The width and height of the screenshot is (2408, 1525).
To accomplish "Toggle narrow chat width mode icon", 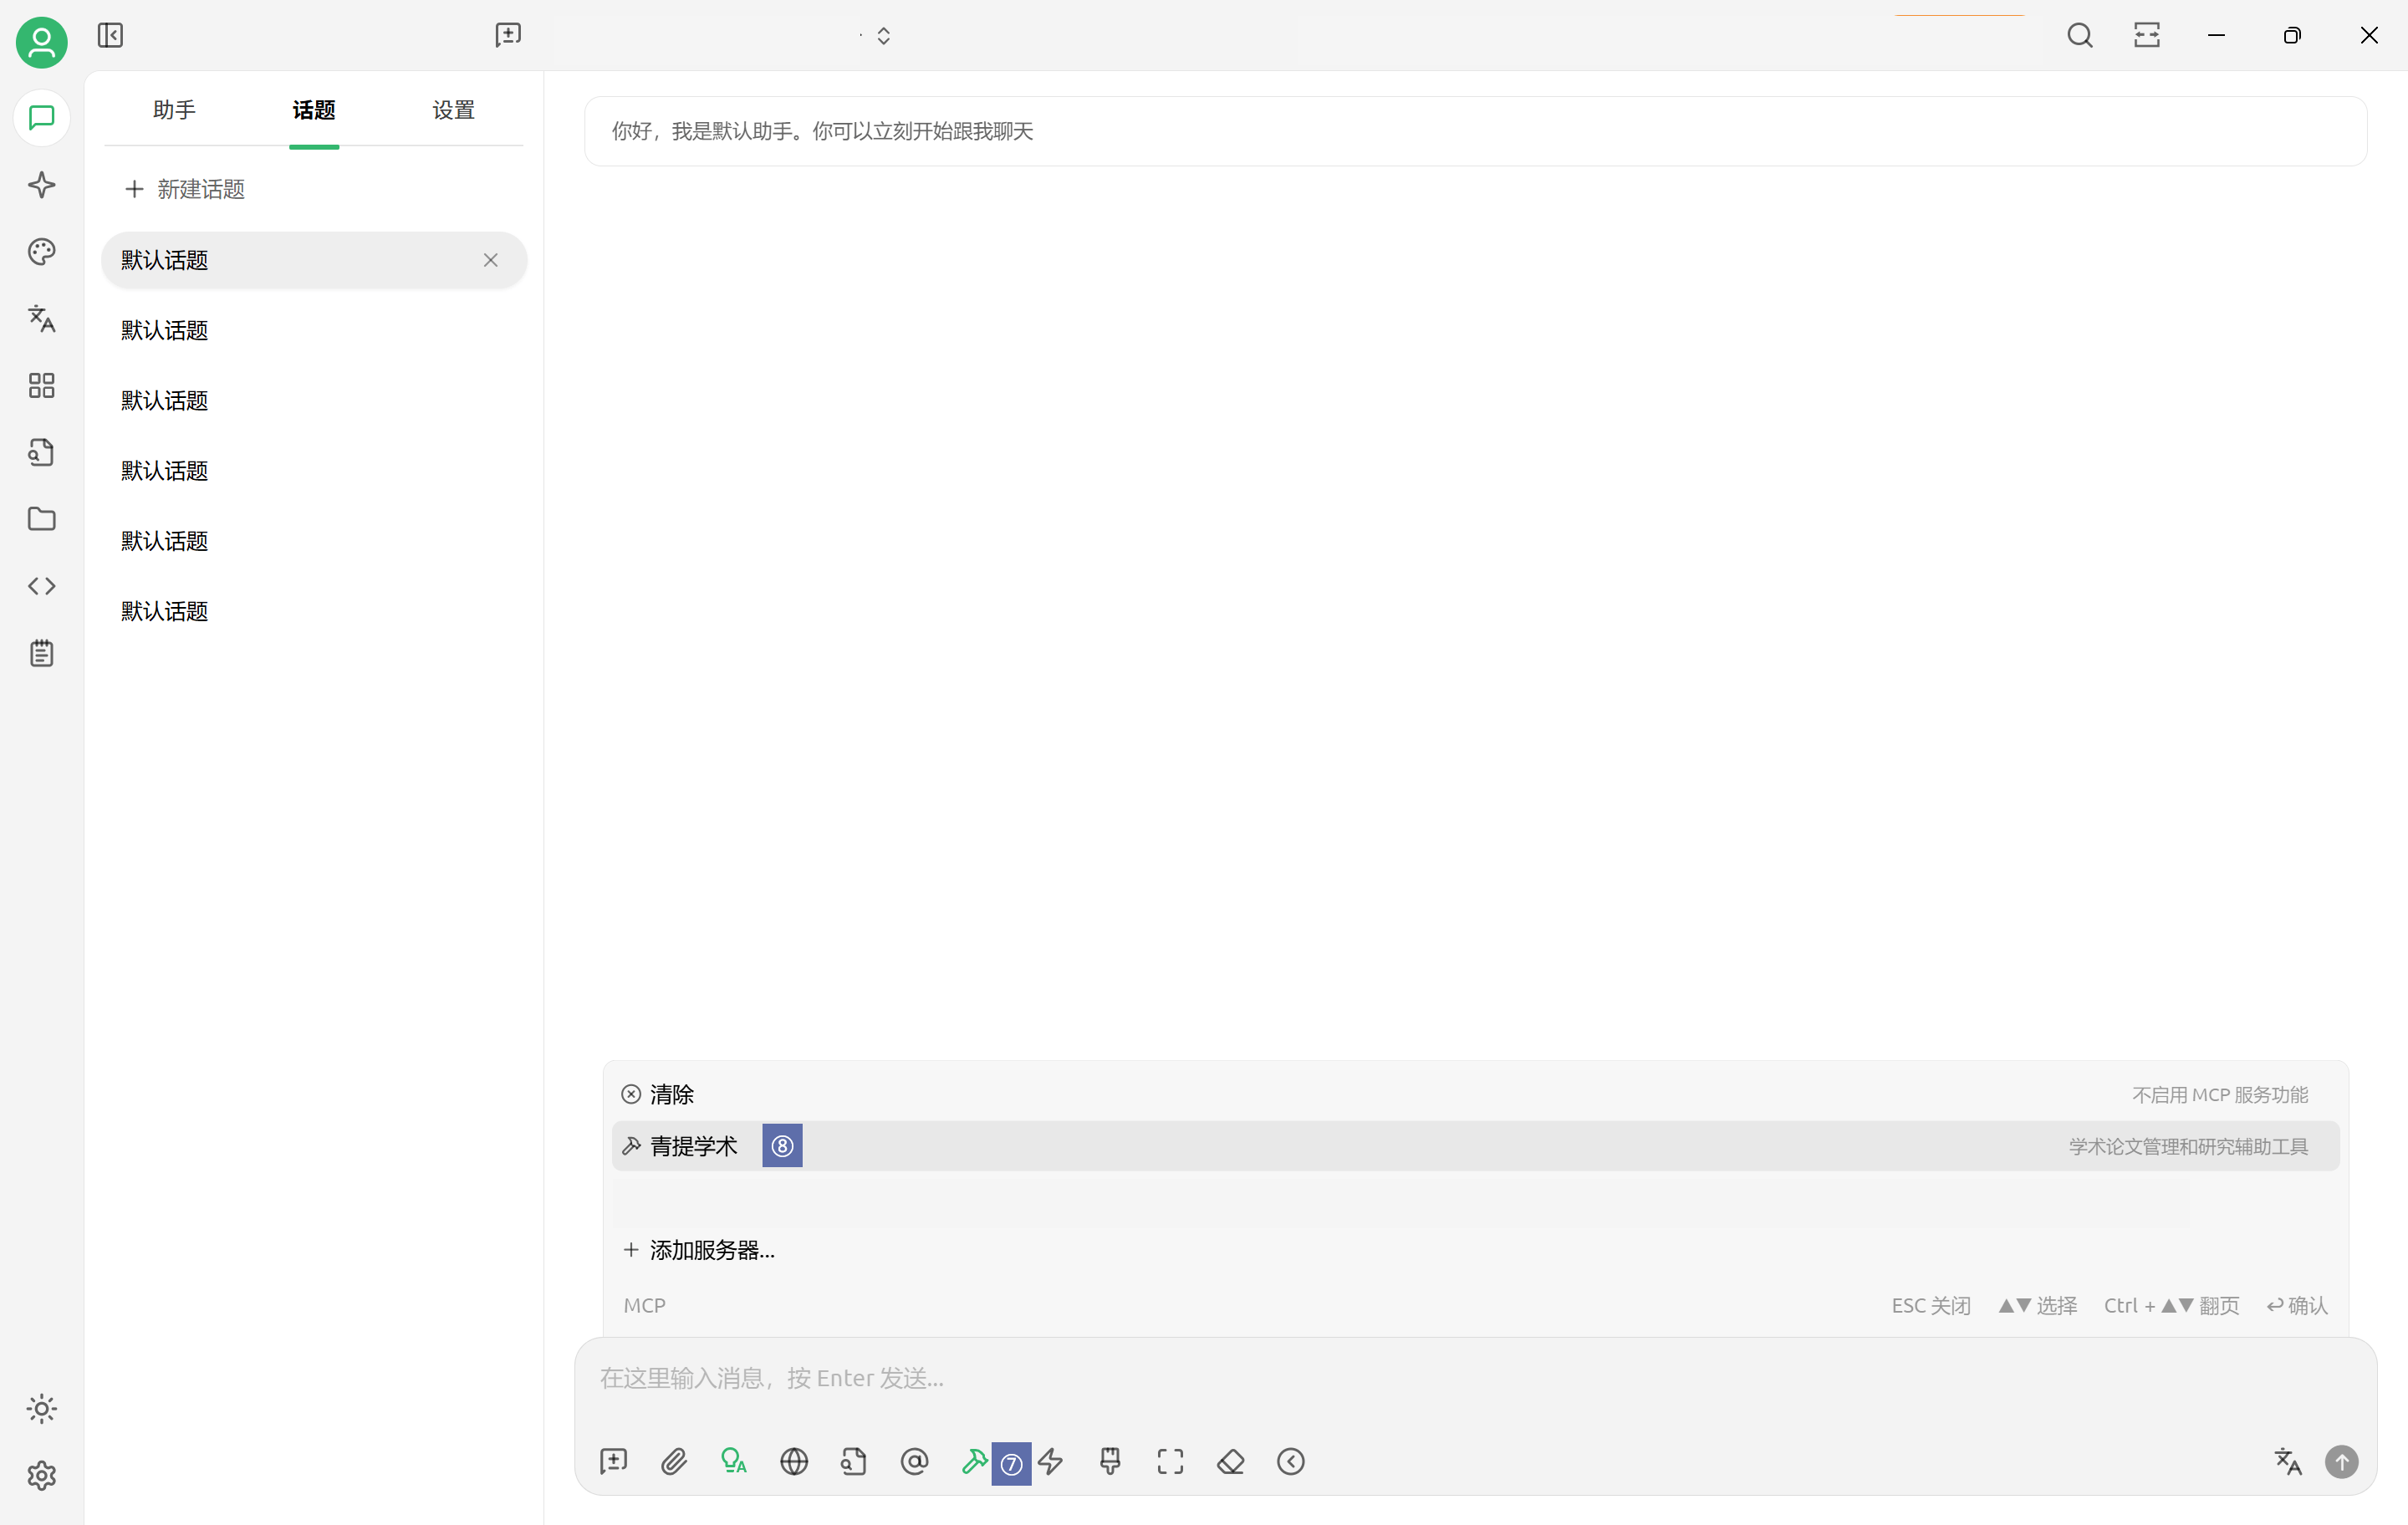I will pos(2146,35).
